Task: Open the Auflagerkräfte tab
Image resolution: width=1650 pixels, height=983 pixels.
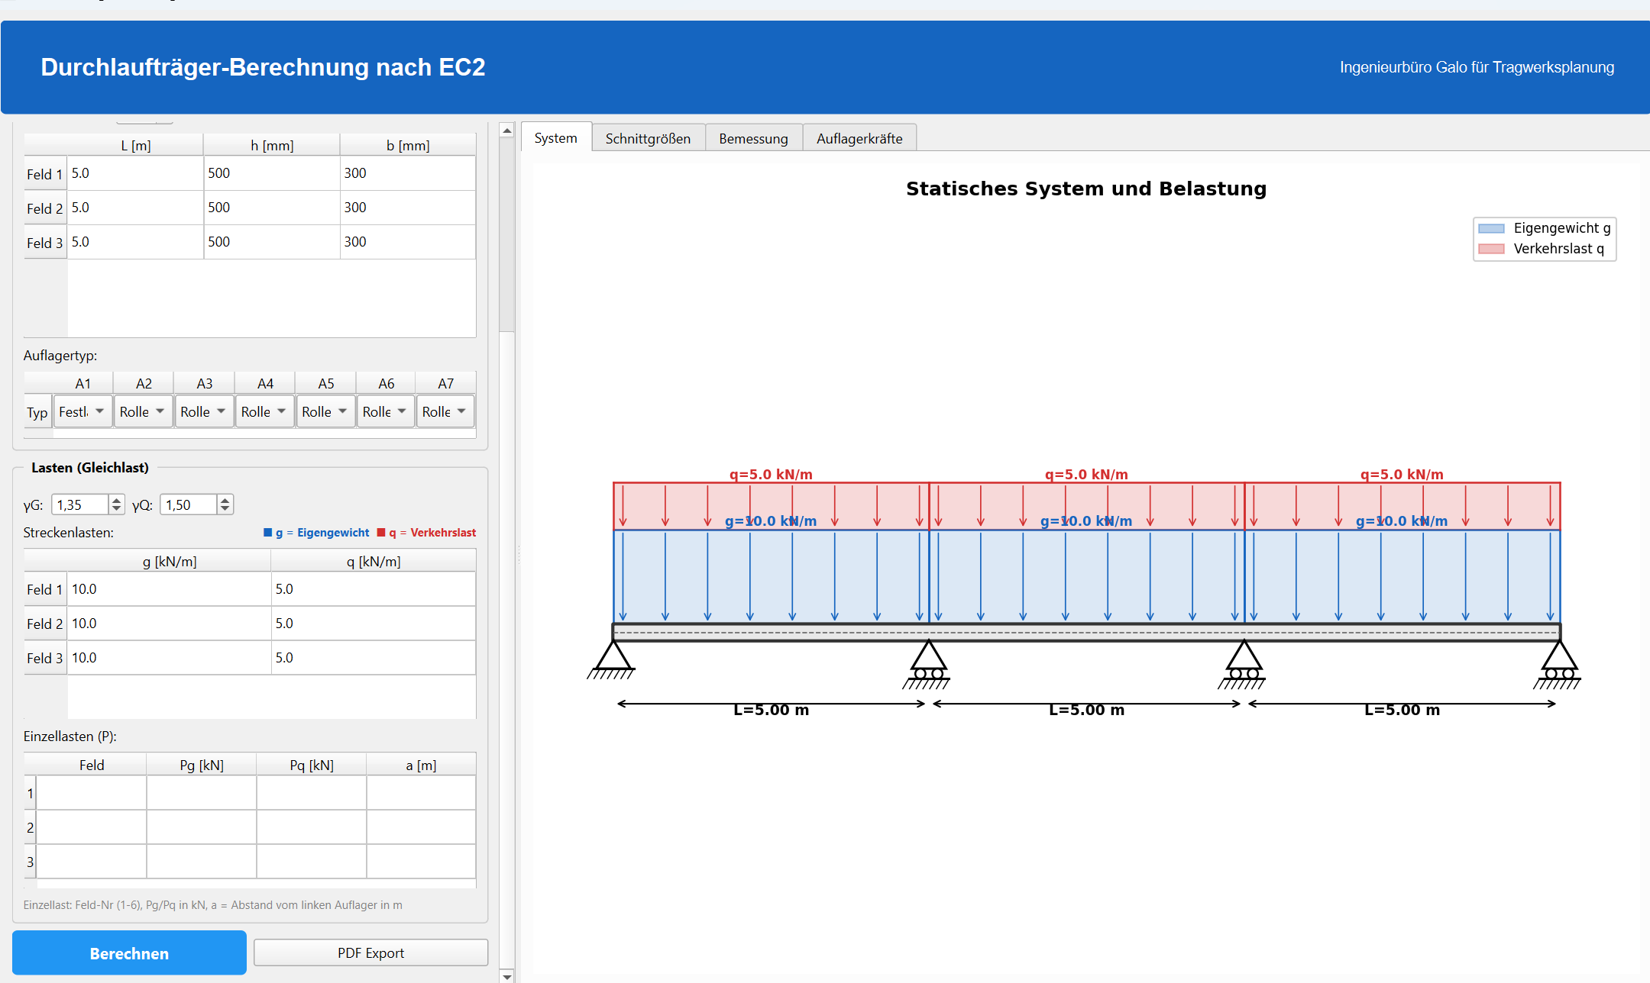Action: pos(859,139)
